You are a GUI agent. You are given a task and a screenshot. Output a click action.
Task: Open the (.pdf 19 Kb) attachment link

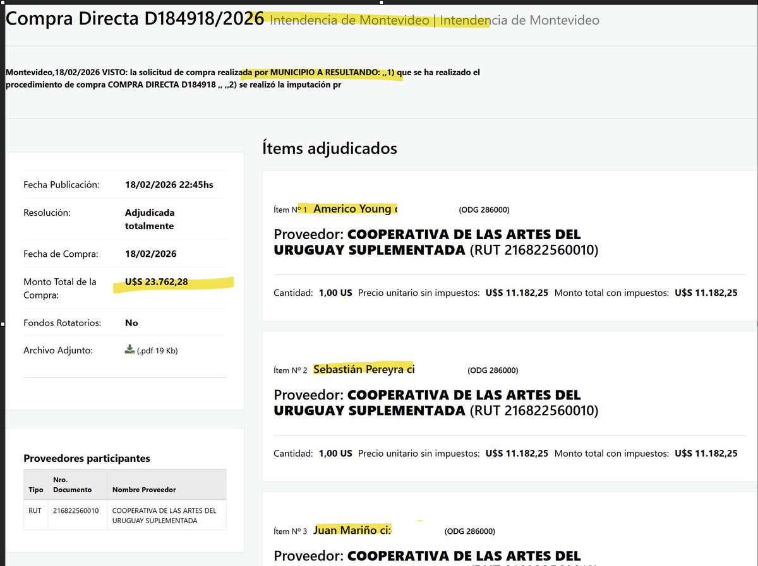[x=157, y=351]
